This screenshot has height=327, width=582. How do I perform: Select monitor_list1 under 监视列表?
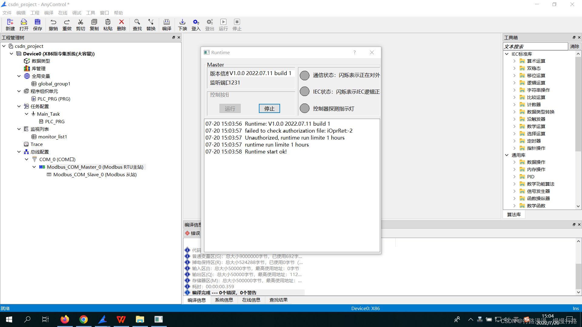53,137
